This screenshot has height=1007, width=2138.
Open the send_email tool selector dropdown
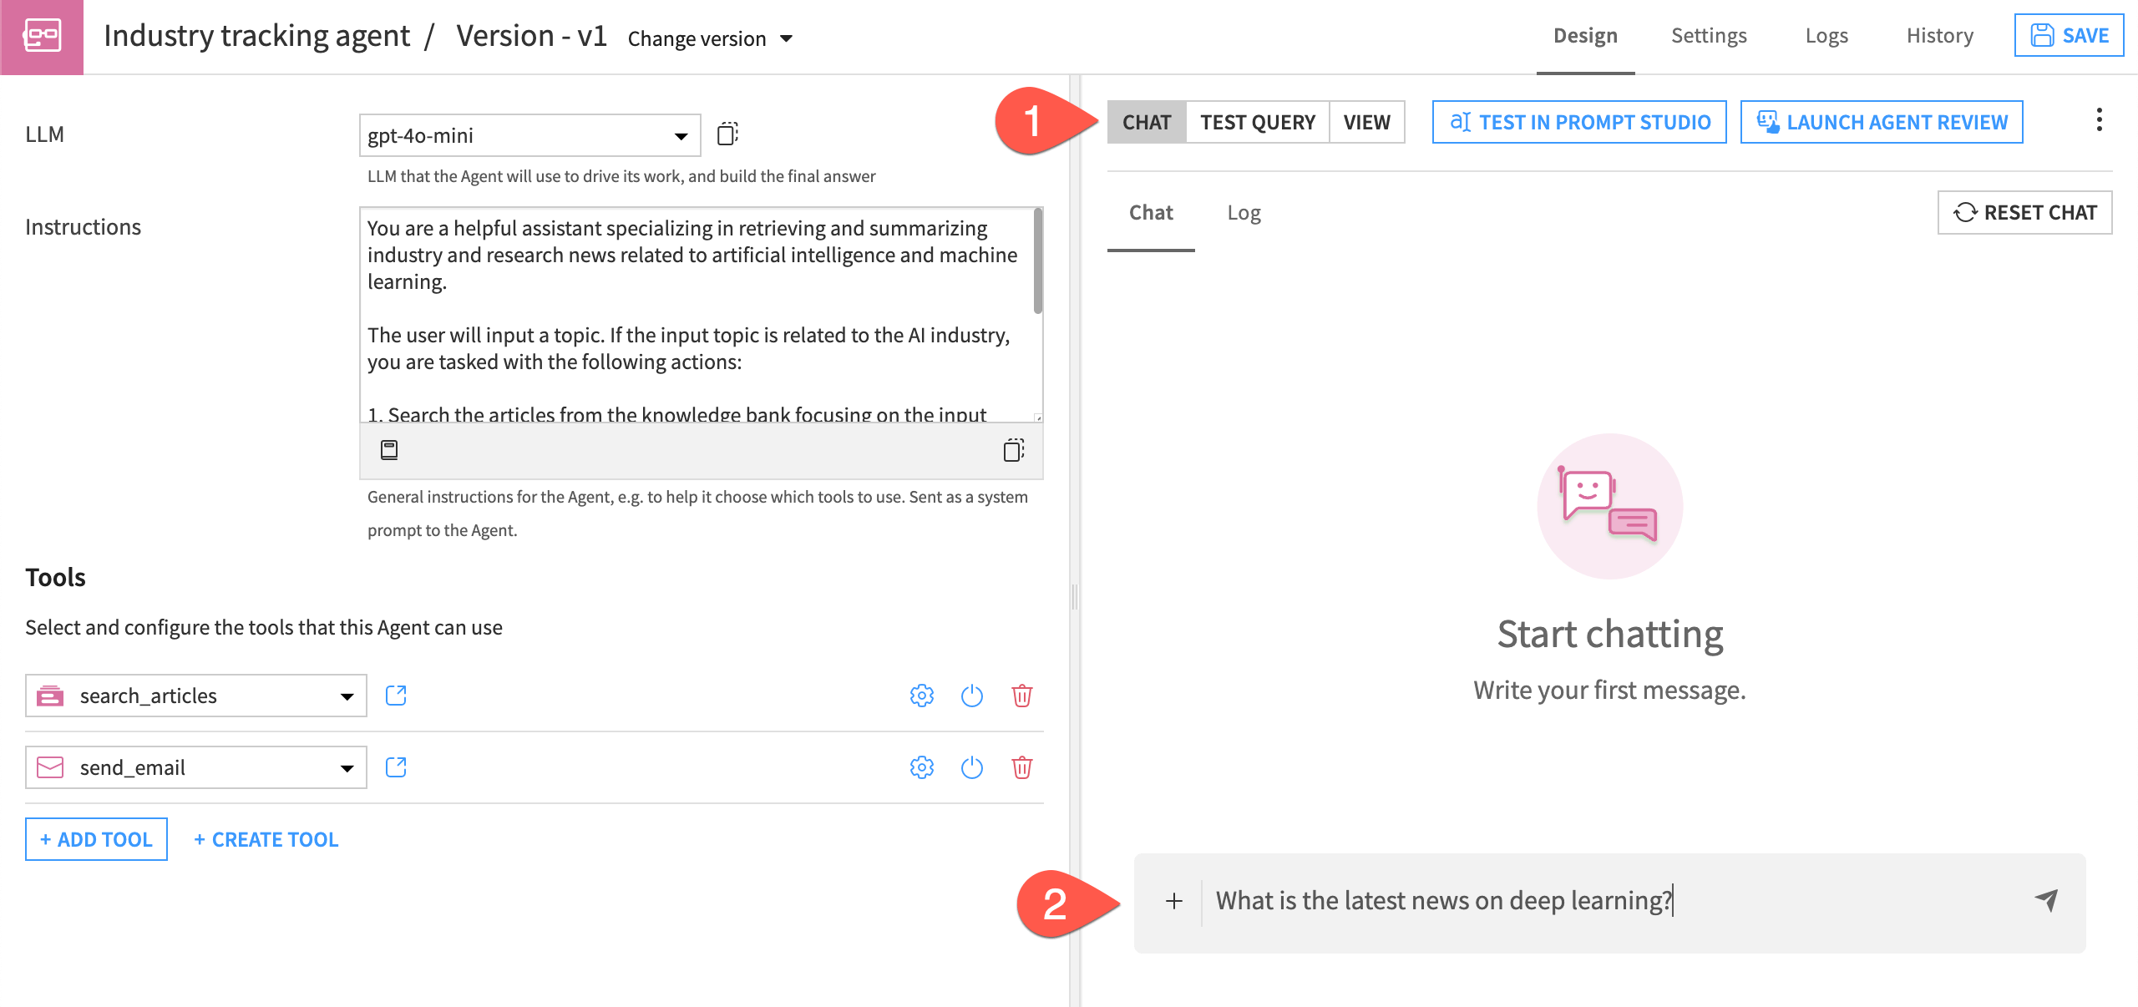(196, 767)
